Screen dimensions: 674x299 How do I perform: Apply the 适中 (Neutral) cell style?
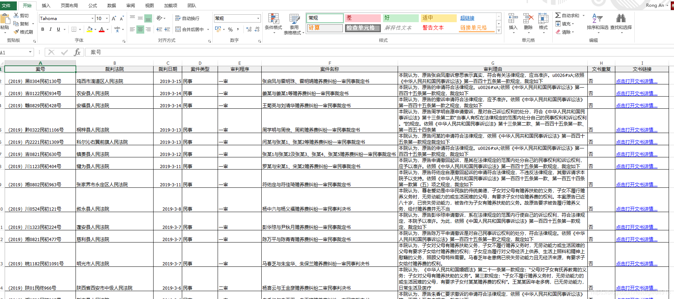[x=439, y=18]
